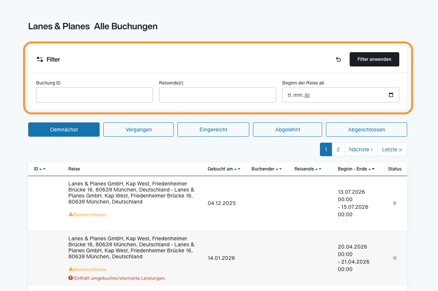This screenshot has height=291, width=438.
Task: Click the Status column header
Action: [395, 169]
